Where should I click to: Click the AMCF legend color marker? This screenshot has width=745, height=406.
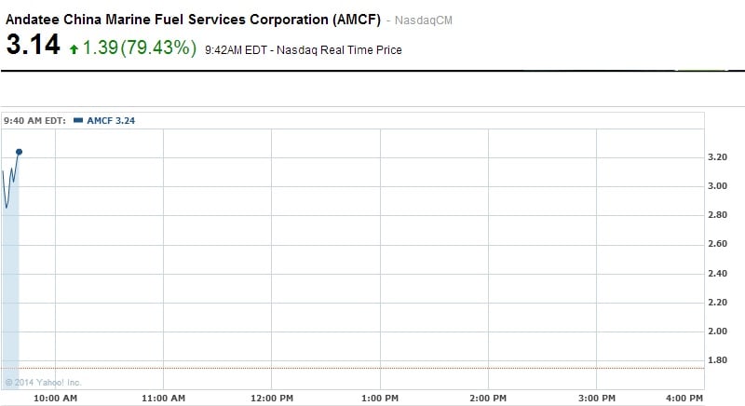pos(78,120)
